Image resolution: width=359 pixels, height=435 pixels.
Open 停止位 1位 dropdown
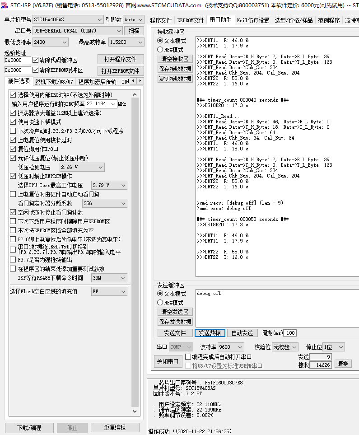click(334, 347)
